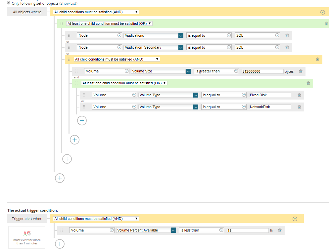This screenshot has height=251, width=329.
Task: Open top-level OR group operator dropdown
Action: 109,23
